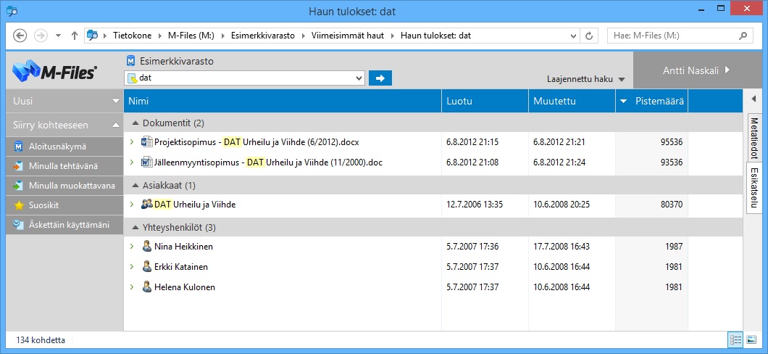The width and height of the screenshot is (768, 354).
Task: Sort by the Nimi column header
Action: (283, 101)
